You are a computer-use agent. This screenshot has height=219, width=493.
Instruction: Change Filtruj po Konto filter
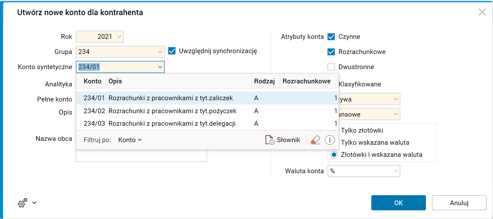pyautogui.click(x=130, y=140)
